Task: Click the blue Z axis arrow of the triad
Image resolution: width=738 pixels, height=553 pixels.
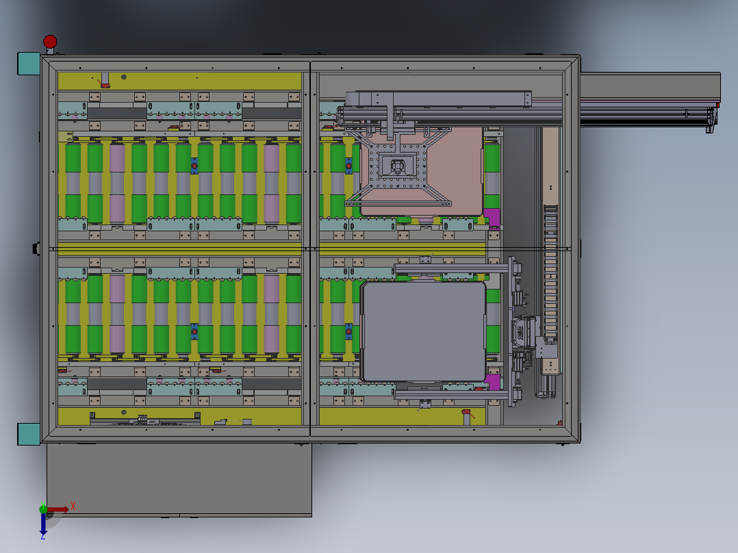Action: pyautogui.click(x=43, y=524)
